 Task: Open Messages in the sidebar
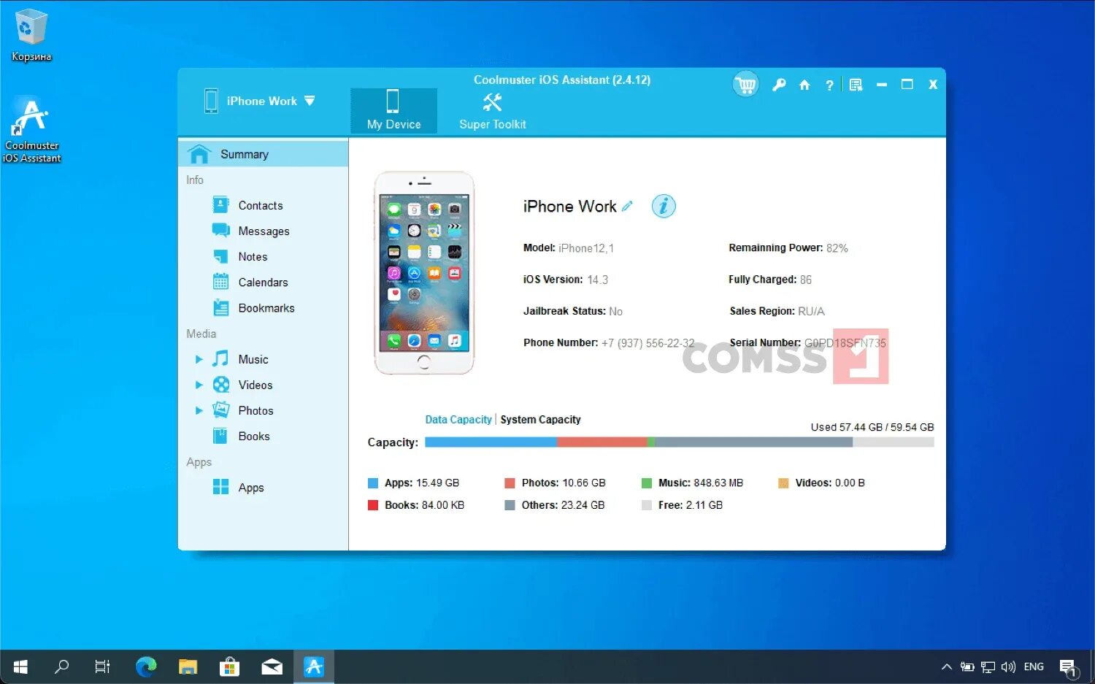click(263, 231)
